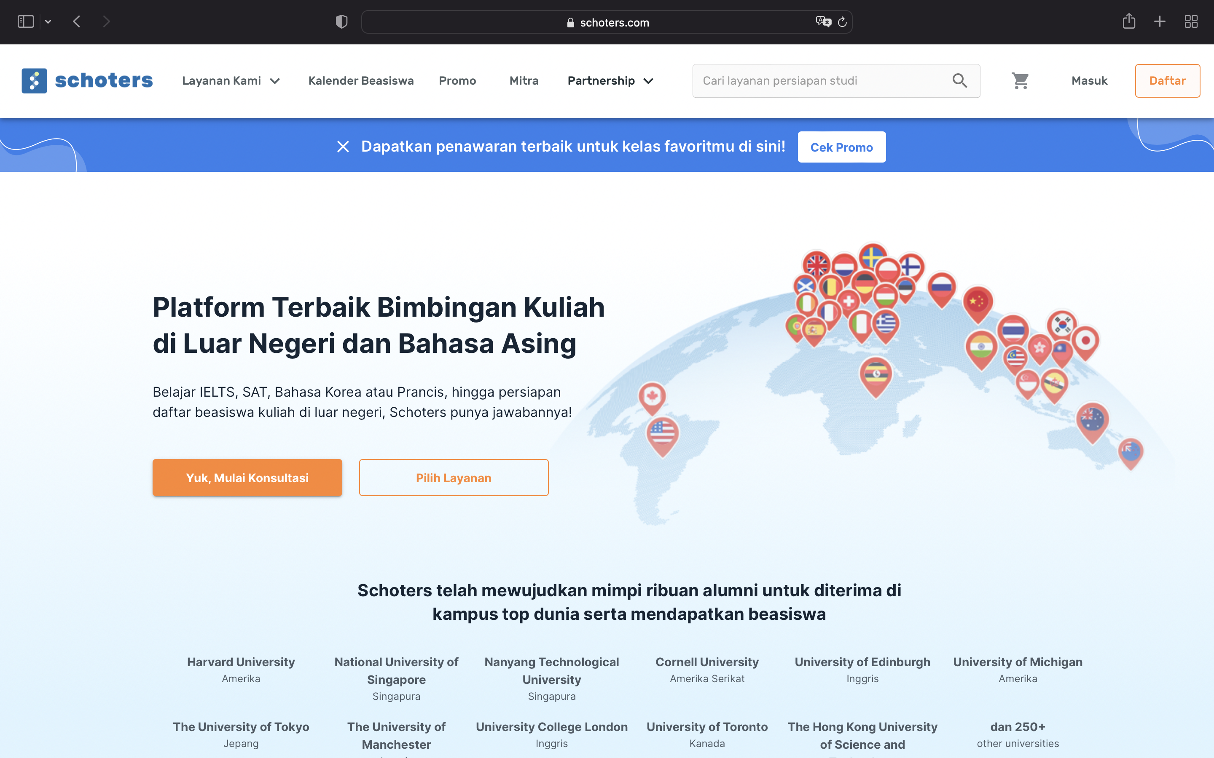1214x758 pixels.
Task: Click Harvard University text
Action: click(241, 662)
